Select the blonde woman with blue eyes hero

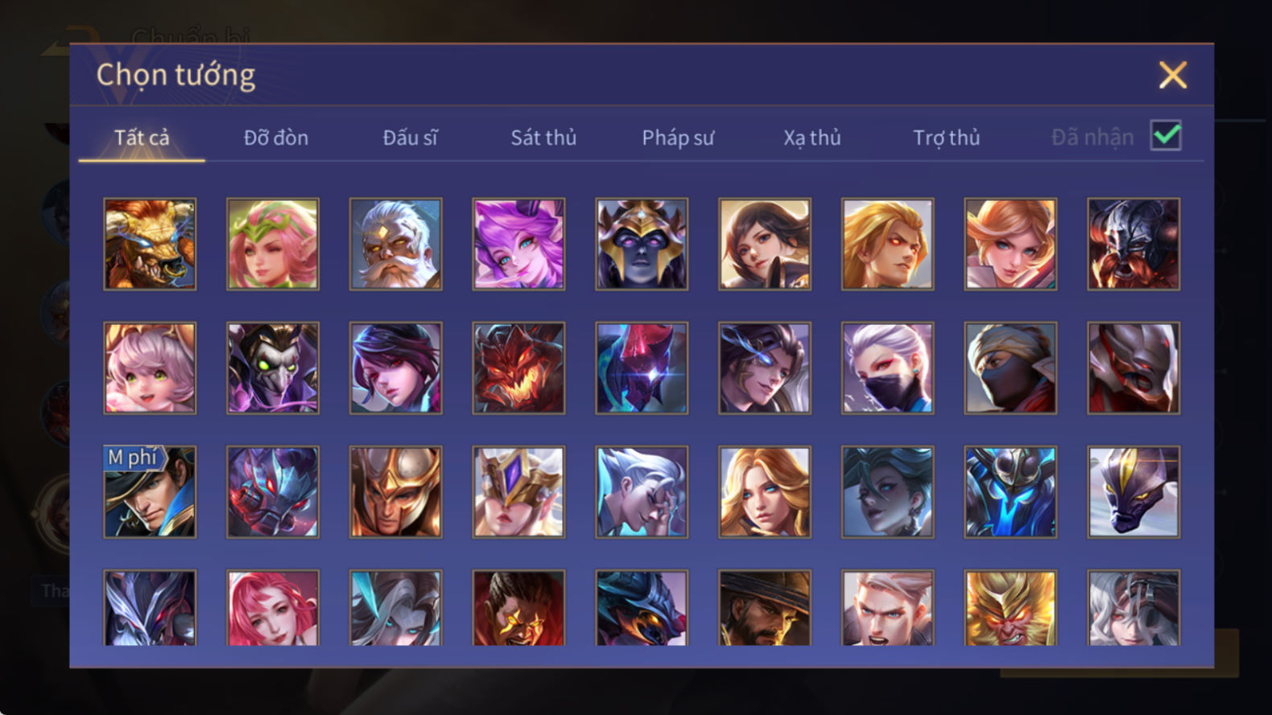coord(764,492)
